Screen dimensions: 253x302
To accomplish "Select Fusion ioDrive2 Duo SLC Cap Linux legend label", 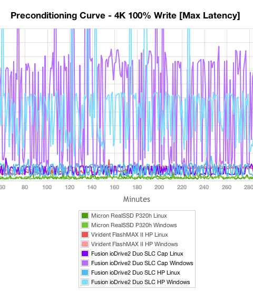I will (137, 254).
